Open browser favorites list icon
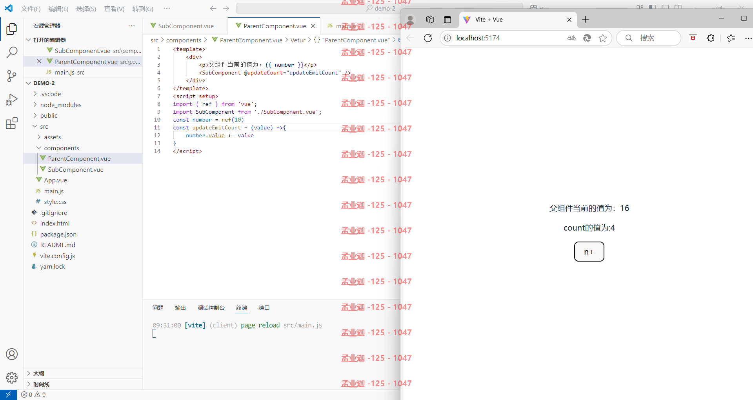753x400 pixels. point(731,38)
